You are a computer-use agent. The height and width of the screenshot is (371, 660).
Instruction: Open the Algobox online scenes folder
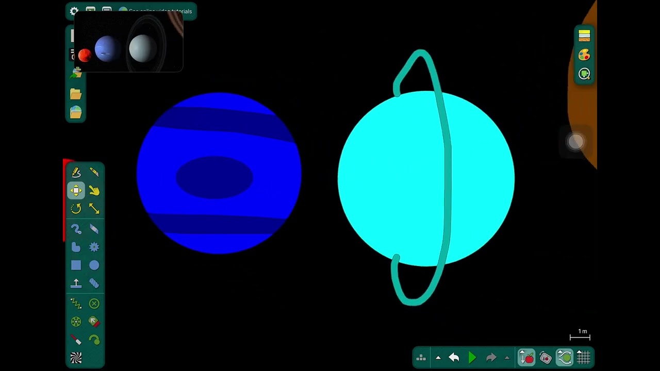pyautogui.click(x=76, y=112)
